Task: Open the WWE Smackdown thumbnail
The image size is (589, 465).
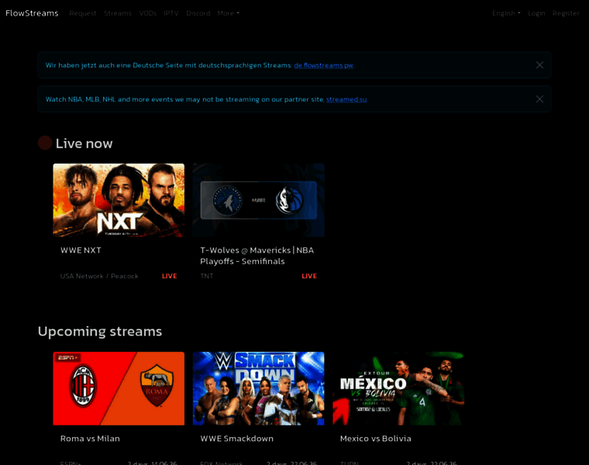Action: click(x=258, y=388)
